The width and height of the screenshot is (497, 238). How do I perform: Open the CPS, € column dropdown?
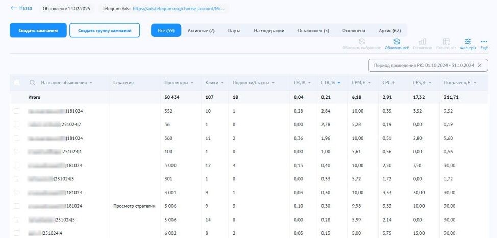430,83
